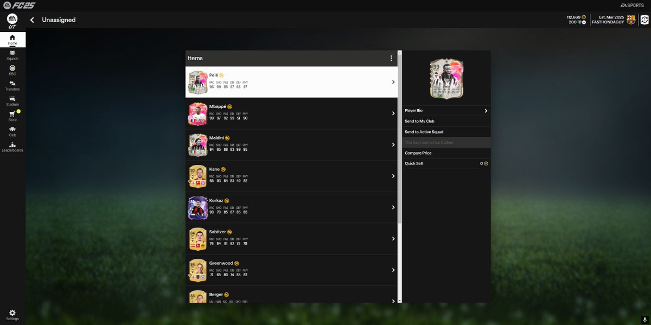View the Leaderboards
Viewport: 651px width, 325px height.
(12, 147)
